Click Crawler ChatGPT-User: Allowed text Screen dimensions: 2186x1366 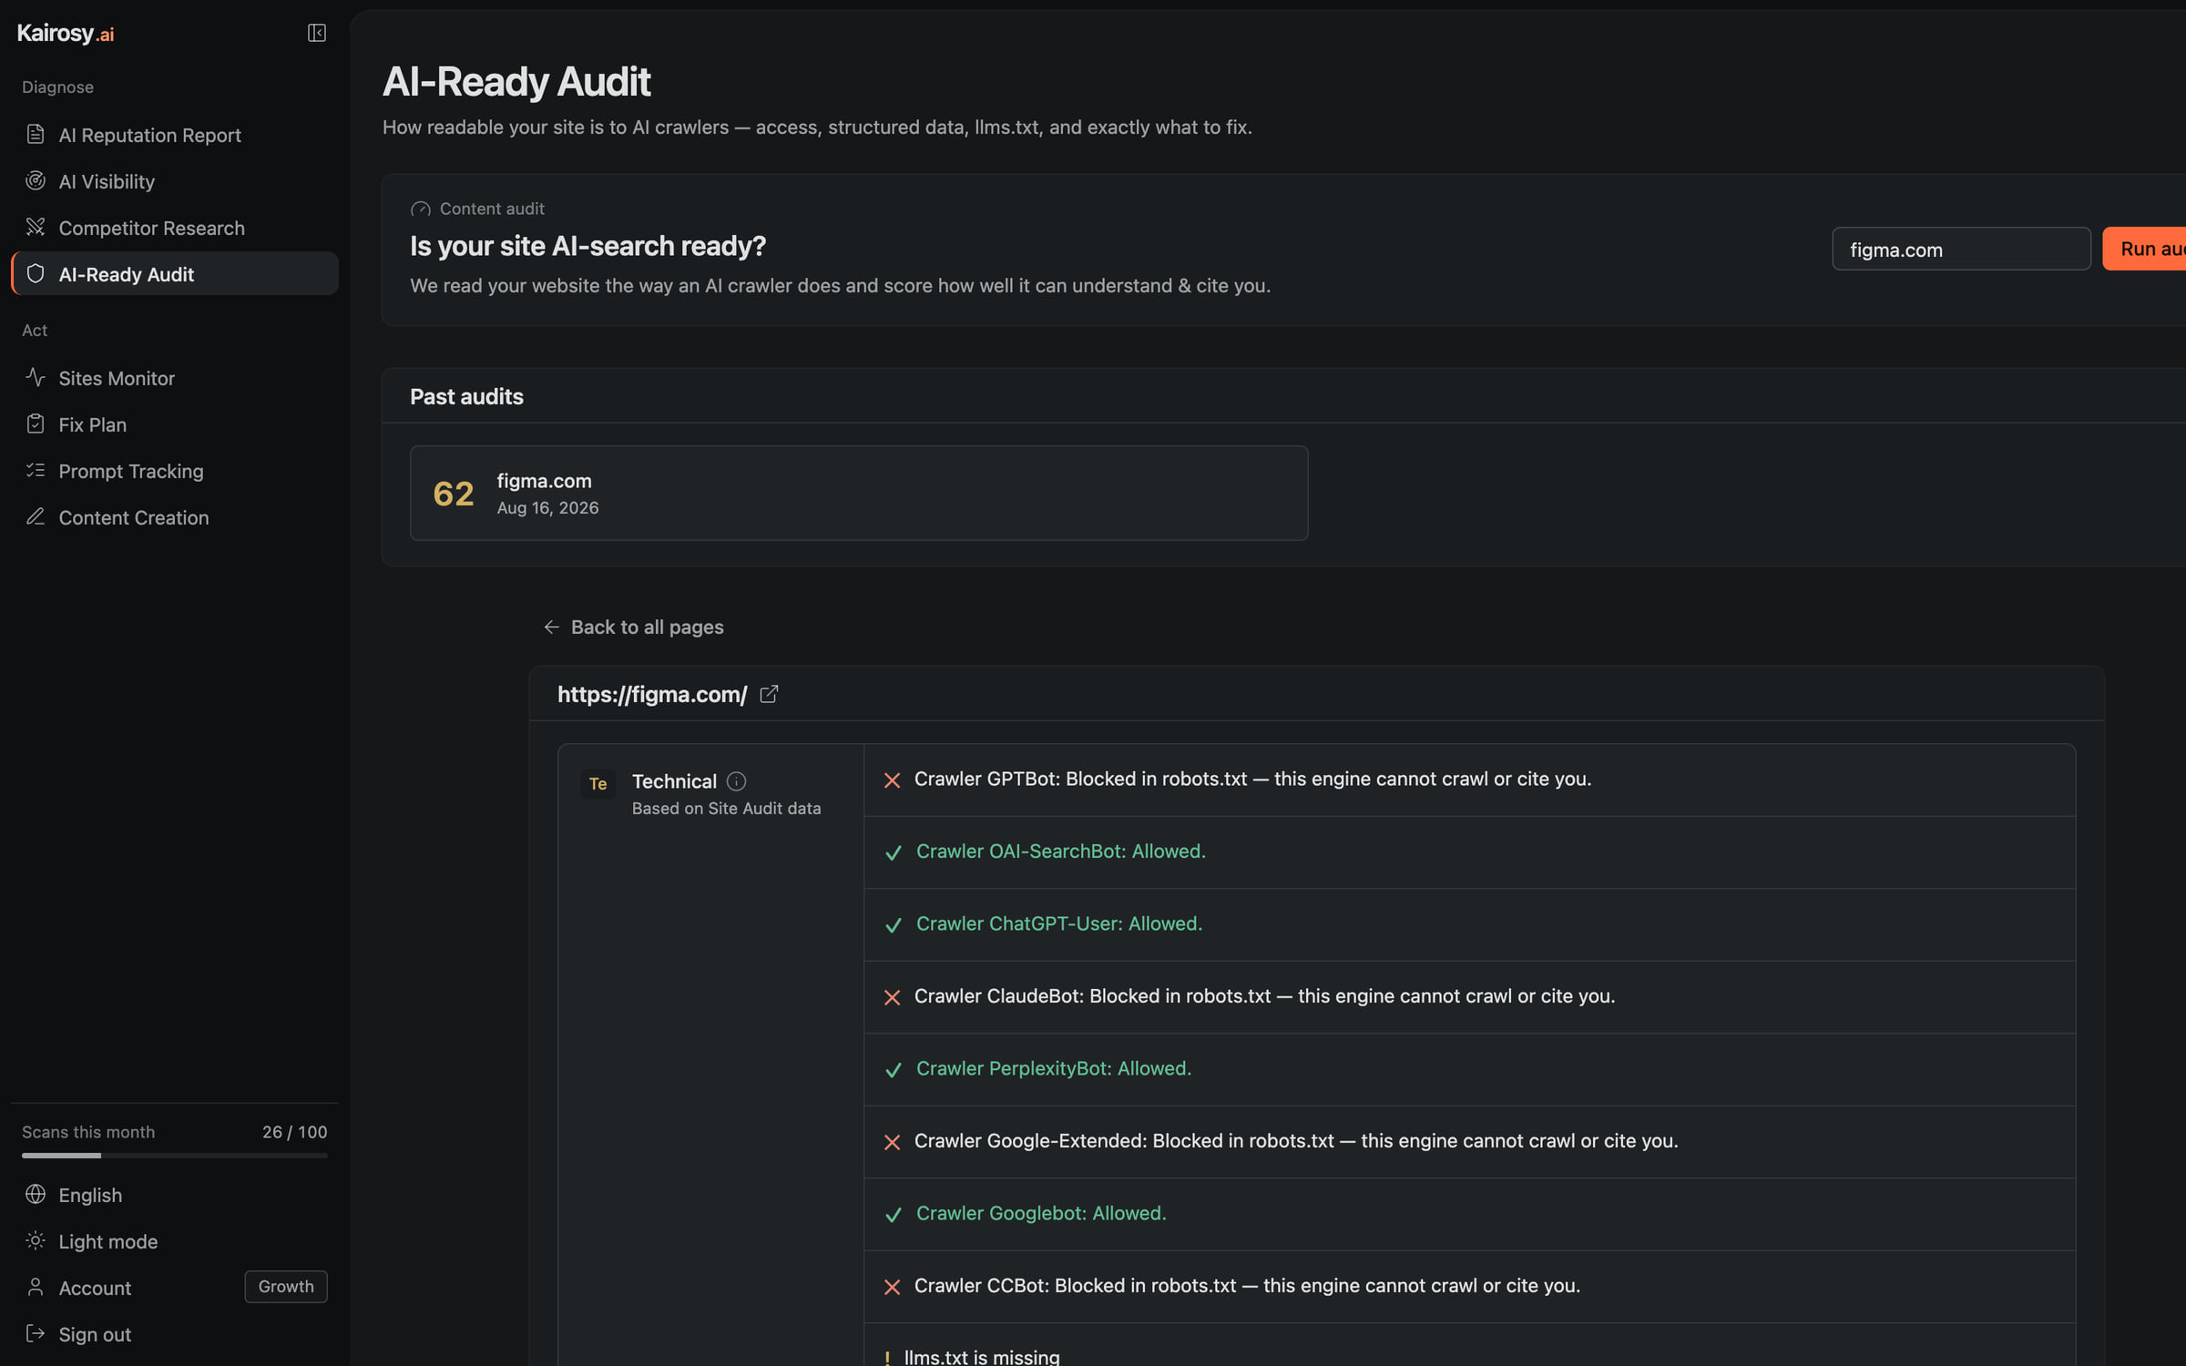coord(1058,923)
